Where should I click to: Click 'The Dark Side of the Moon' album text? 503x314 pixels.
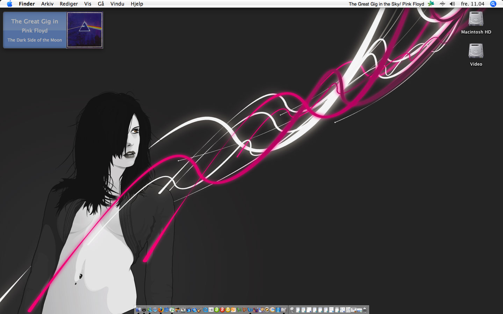pos(35,40)
